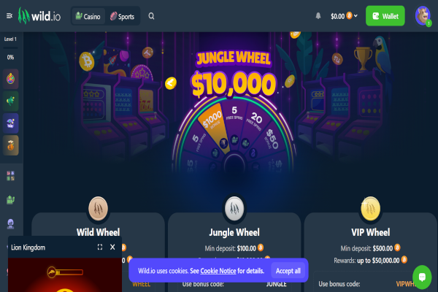The image size is (438, 292).
Task: Open the colorful wheel sidebar icon
Action: [11, 79]
